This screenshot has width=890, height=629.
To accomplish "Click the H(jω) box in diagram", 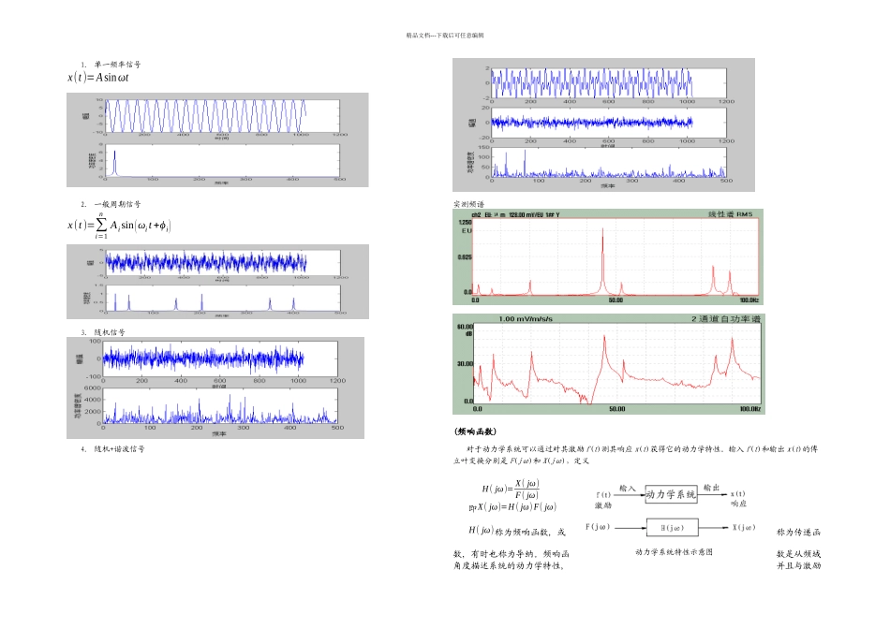I will (x=673, y=528).
